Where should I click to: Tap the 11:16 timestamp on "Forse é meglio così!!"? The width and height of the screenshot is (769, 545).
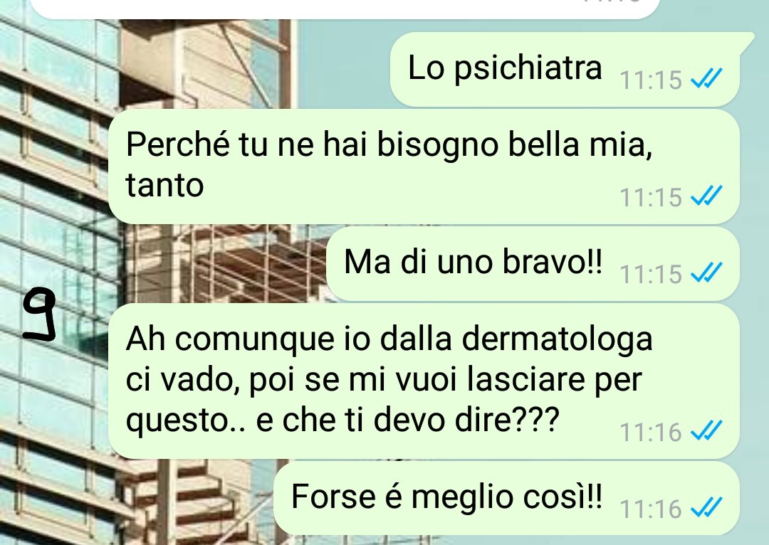point(651,509)
